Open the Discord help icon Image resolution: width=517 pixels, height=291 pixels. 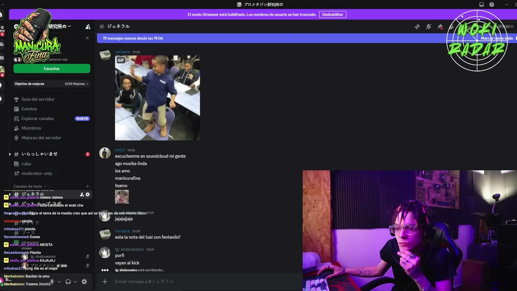pos(492,4)
